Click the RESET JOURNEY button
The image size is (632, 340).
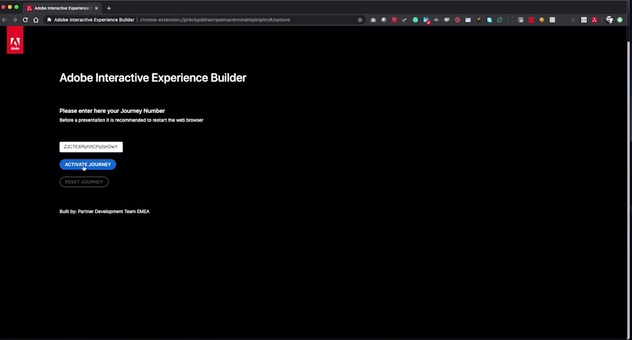pyautogui.click(x=84, y=182)
